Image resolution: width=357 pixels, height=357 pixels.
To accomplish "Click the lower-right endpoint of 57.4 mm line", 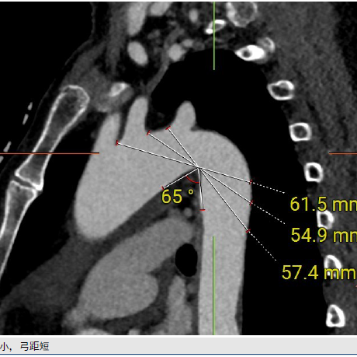I will click(248, 231).
